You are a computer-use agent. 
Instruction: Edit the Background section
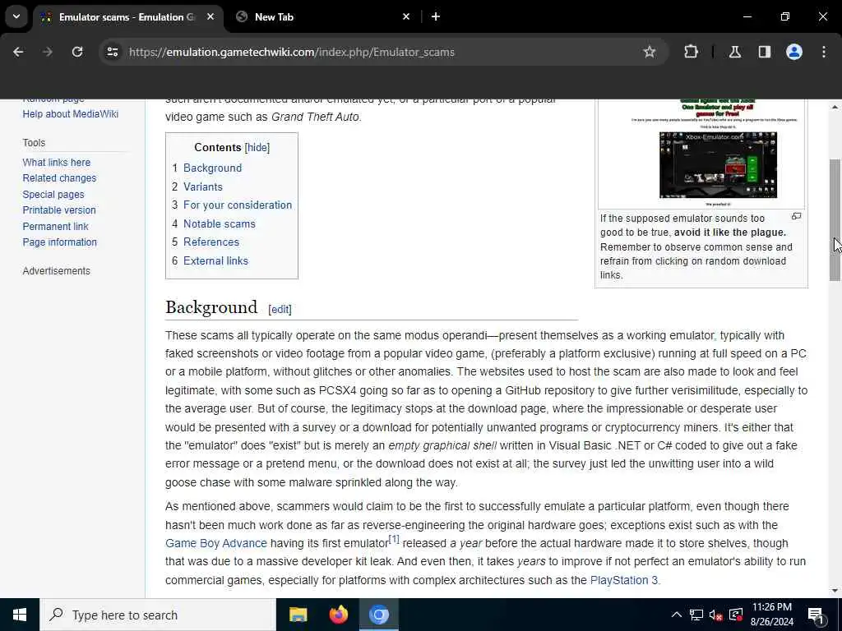(280, 309)
